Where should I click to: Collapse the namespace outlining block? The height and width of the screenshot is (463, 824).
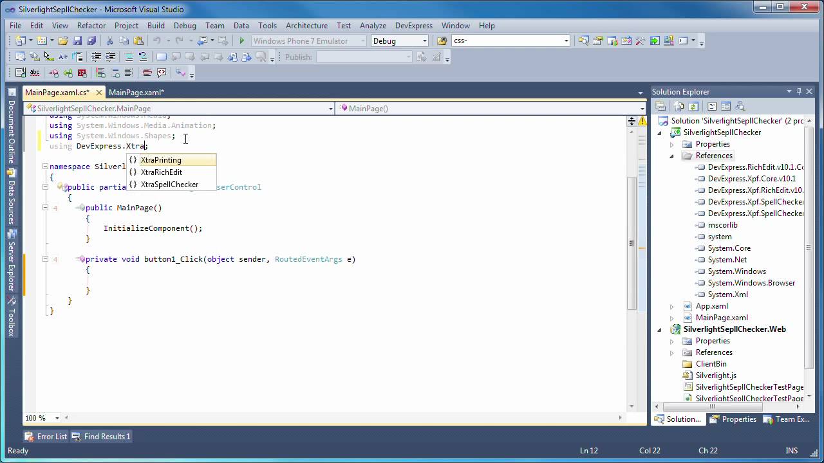(x=45, y=167)
